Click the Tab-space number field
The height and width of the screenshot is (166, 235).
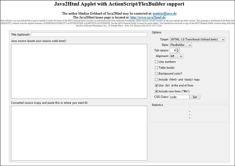click(173, 50)
